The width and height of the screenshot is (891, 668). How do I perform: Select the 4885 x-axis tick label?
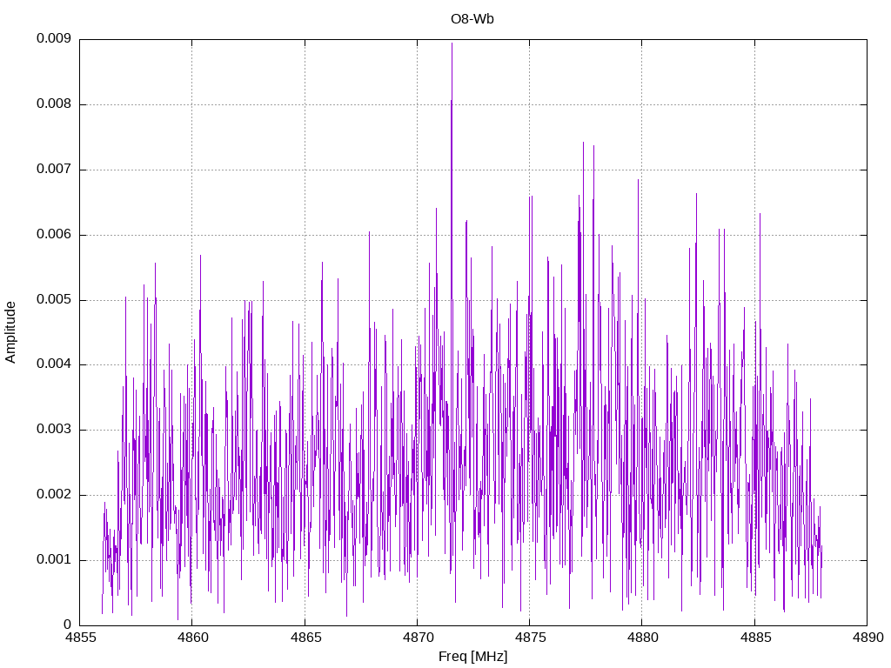click(755, 638)
